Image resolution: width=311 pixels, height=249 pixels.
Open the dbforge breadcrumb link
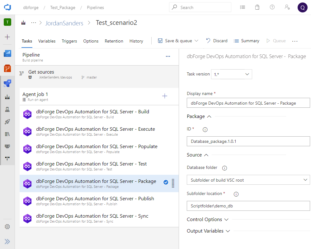pos(31,7)
